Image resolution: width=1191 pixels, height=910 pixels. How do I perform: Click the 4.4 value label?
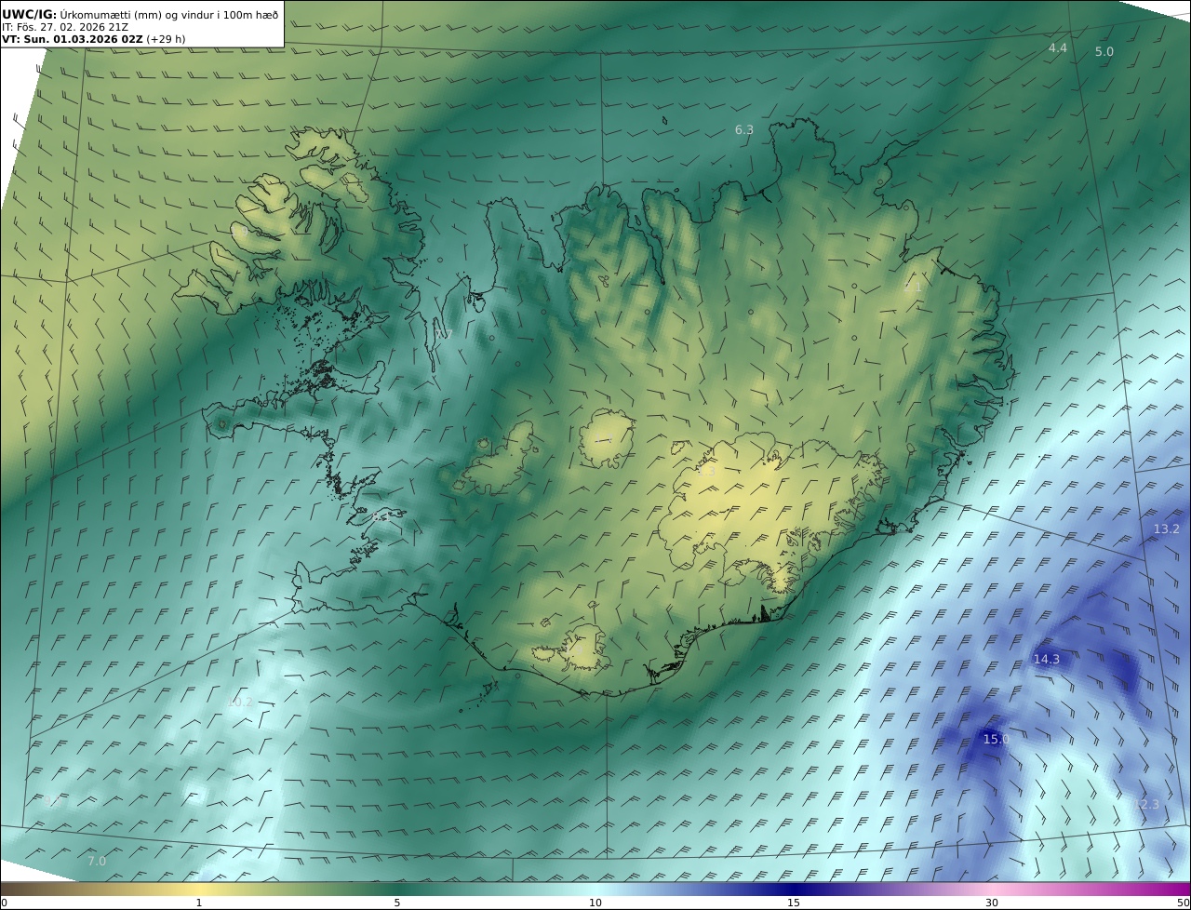tap(1058, 47)
